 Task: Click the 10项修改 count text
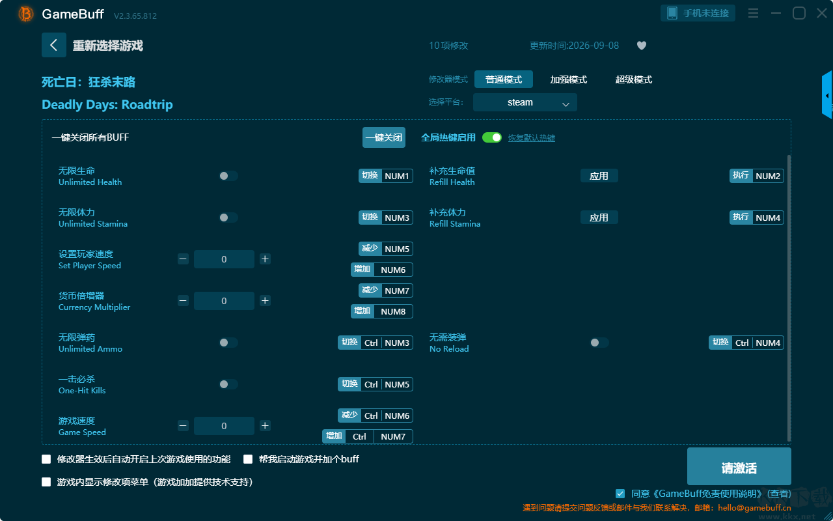pos(448,46)
